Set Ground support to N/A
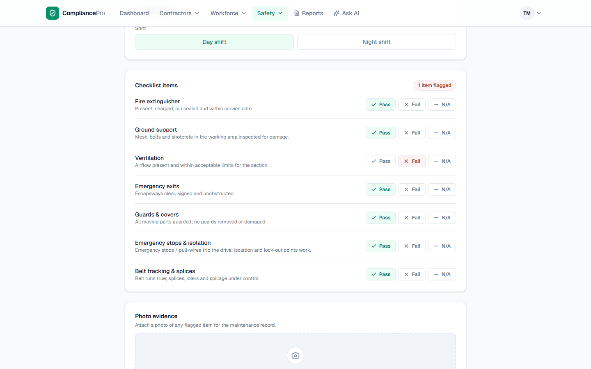 point(442,133)
